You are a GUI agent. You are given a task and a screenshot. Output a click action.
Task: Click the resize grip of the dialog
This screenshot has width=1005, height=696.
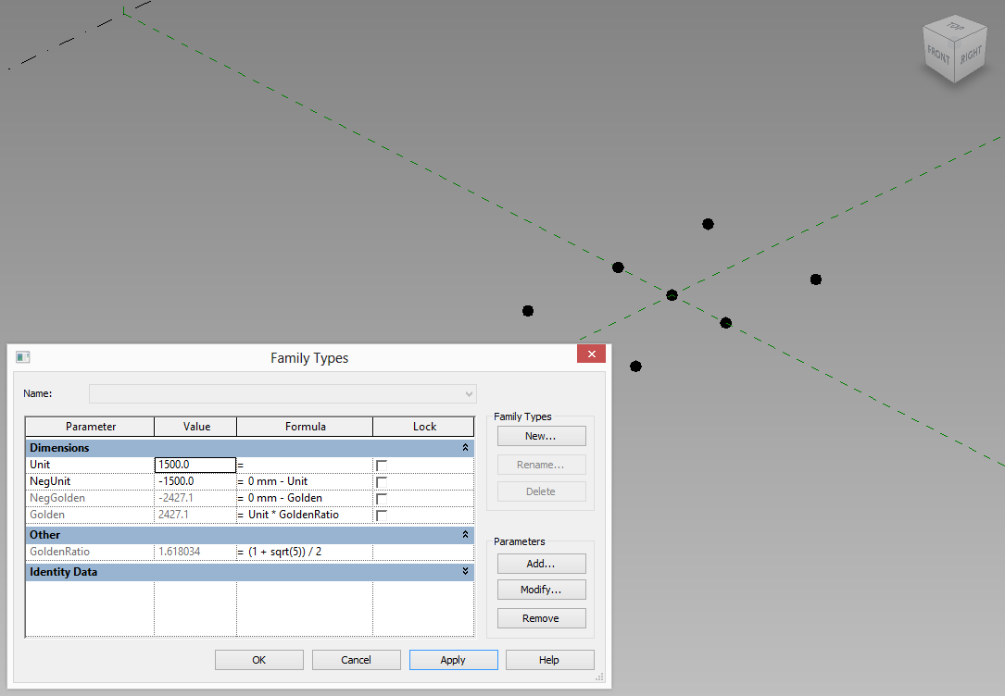[x=599, y=677]
